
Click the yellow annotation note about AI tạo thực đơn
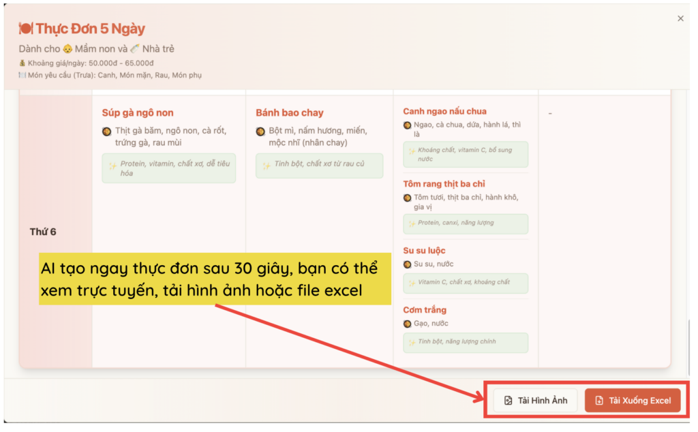coord(214,279)
